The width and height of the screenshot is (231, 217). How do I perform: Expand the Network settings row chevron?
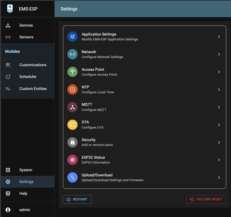(x=219, y=54)
